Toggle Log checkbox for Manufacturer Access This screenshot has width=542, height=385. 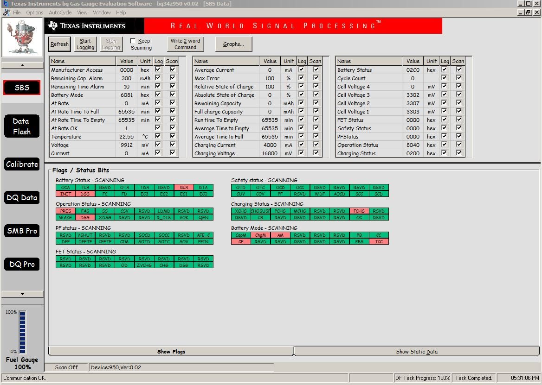point(158,69)
